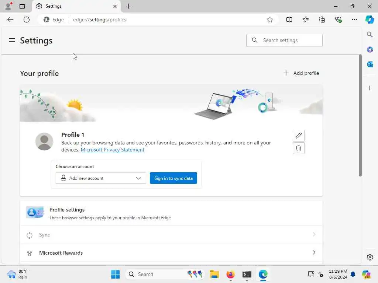Screen dimensions: 378x283
Task: Open the weather widget showing 80°F Rain
Action: pos(17,274)
